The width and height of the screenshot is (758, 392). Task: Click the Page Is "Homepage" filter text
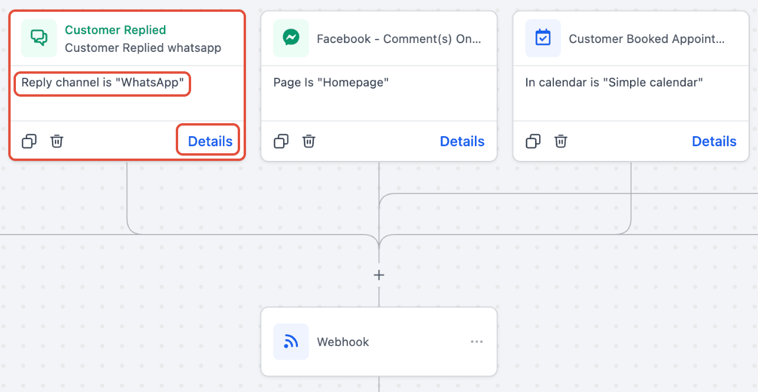pos(331,83)
